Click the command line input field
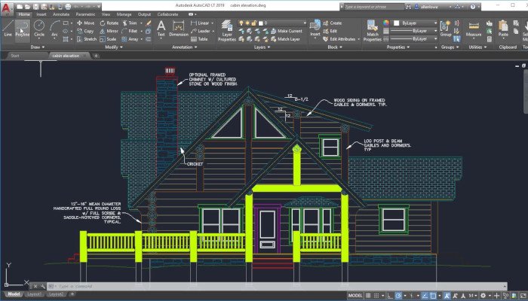Viewport: 528px width, 301px height. coord(276,286)
